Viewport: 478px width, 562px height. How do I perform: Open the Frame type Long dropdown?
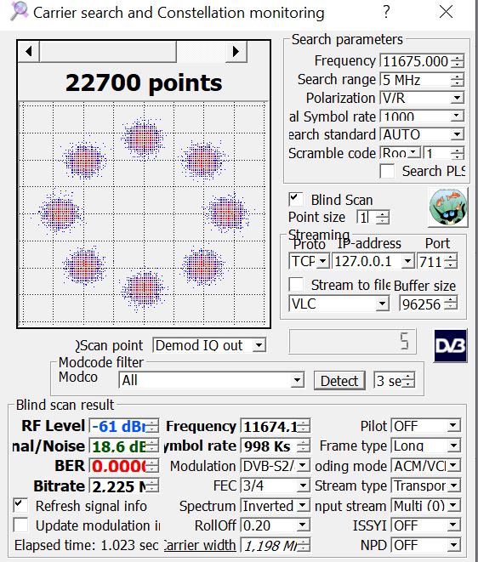[453, 446]
